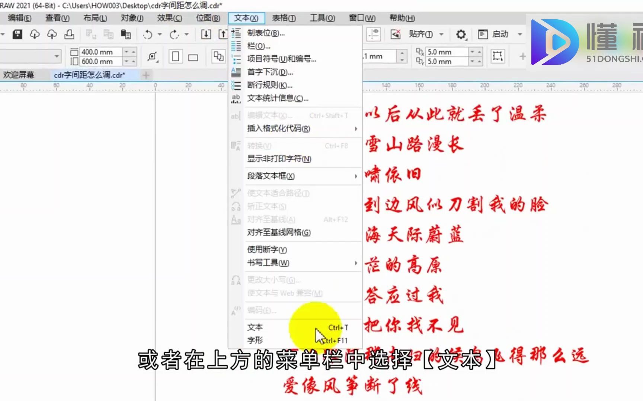Click the Undo icon
The image size is (643, 401).
[x=148, y=35]
